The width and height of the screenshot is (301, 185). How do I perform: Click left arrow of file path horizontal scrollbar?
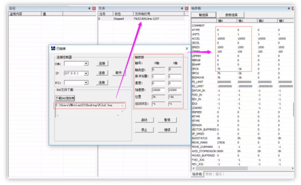pyautogui.click(x=58, y=115)
